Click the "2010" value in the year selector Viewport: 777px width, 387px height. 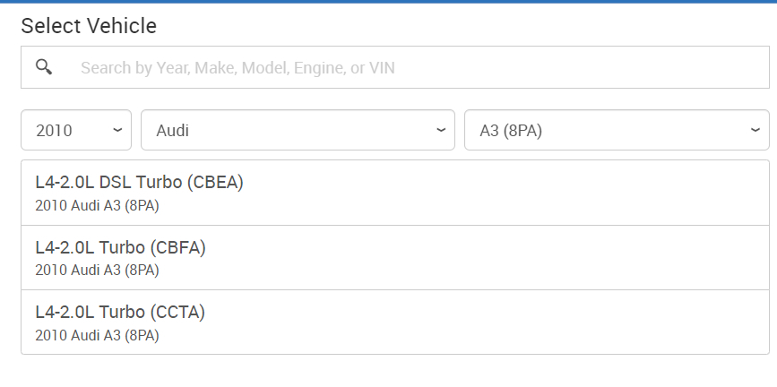pos(54,131)
